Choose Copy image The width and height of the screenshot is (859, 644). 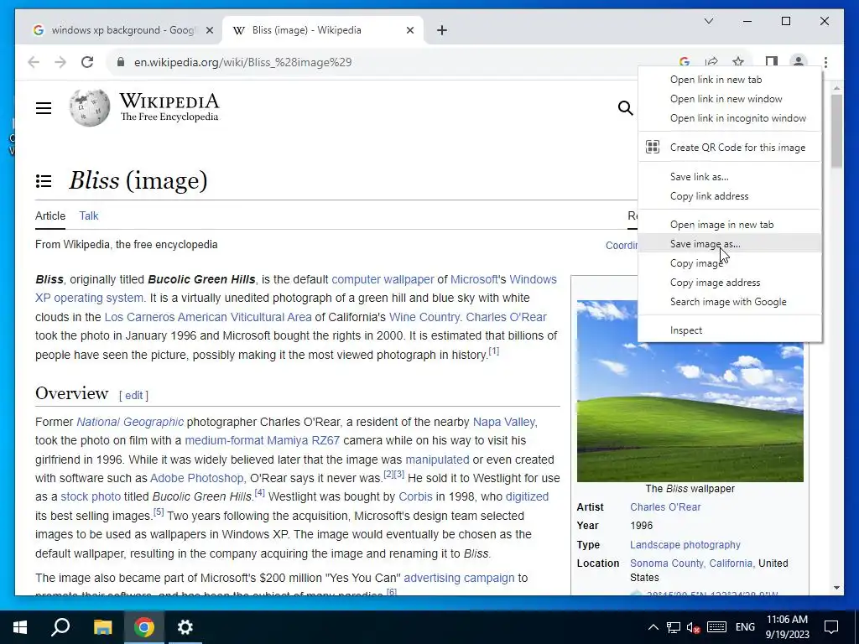(x=730, y=262)
